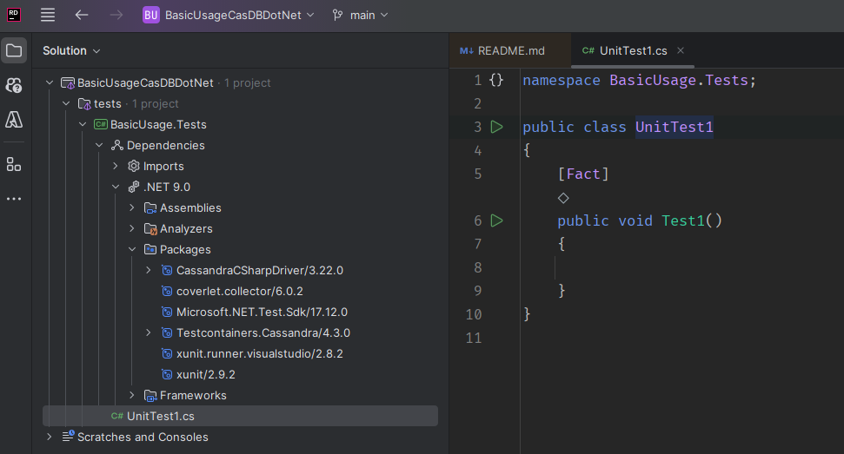
Task: Expand the CassandraCSharpDriver package node
Action: tap(149, 270)
